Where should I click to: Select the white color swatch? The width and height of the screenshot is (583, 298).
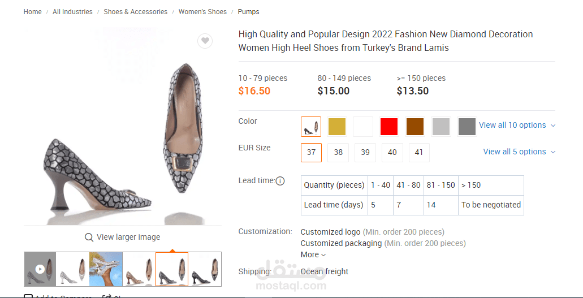click(363, 127)
